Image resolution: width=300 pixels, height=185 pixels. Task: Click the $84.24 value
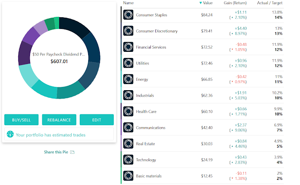pos(207,15)
